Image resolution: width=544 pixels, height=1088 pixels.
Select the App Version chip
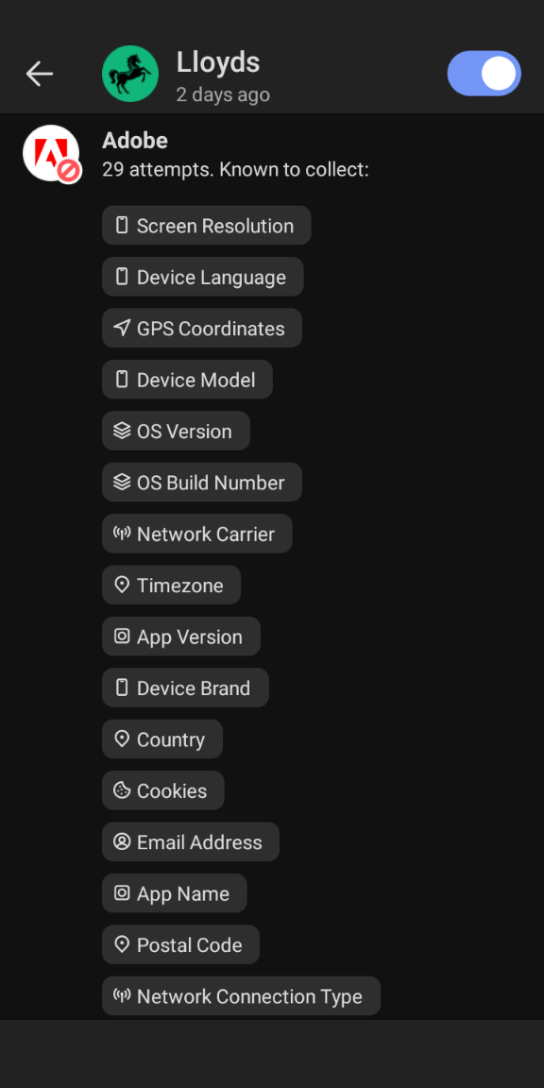click(181, 637)
